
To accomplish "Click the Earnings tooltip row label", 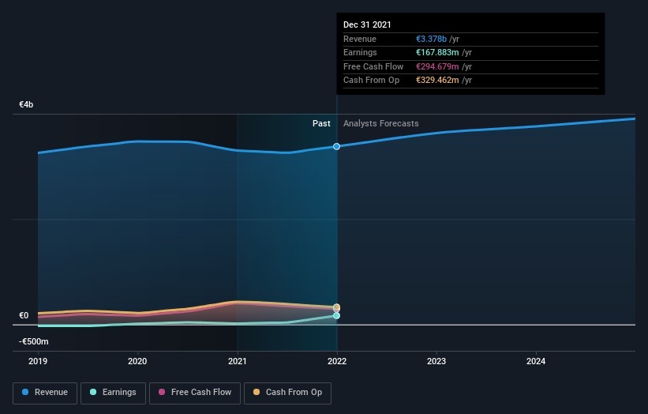I will tap(360, 52).
